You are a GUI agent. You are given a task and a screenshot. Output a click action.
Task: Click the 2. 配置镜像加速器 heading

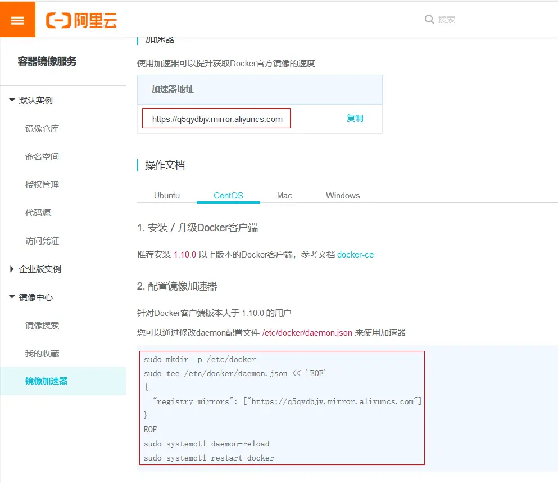click(x=177, y=286)
